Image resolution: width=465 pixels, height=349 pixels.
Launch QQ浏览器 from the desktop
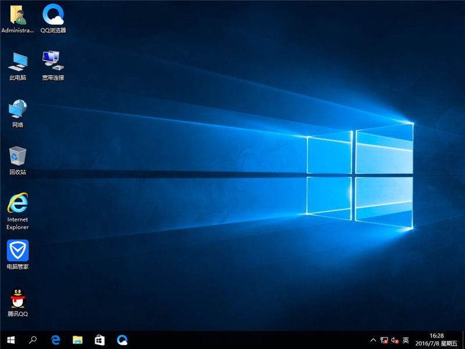coord(53,19)
